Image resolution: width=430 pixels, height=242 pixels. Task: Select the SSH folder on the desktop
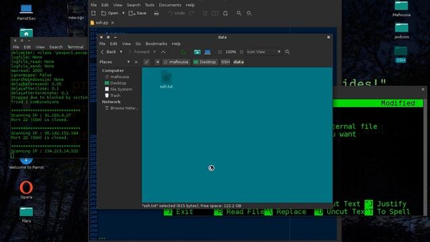[x=401, y=54]
